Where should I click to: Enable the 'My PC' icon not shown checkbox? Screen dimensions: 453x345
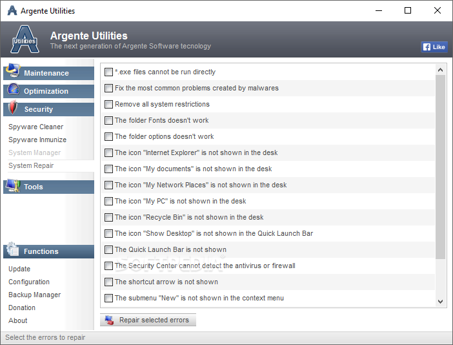point(108,202)
